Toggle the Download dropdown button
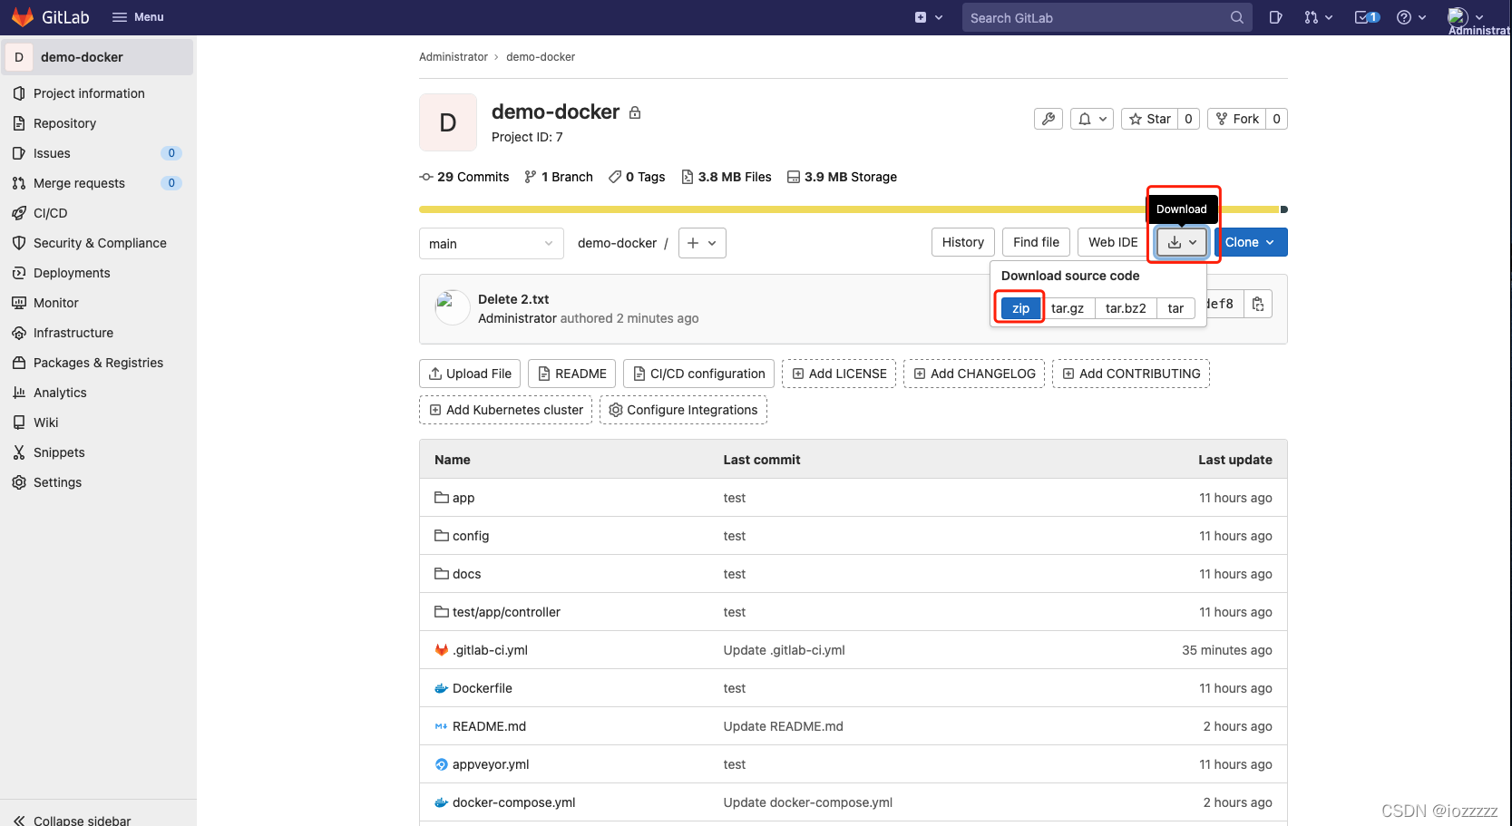Viewport: 1512px width, 826px height. click(x=1182, y=242)
